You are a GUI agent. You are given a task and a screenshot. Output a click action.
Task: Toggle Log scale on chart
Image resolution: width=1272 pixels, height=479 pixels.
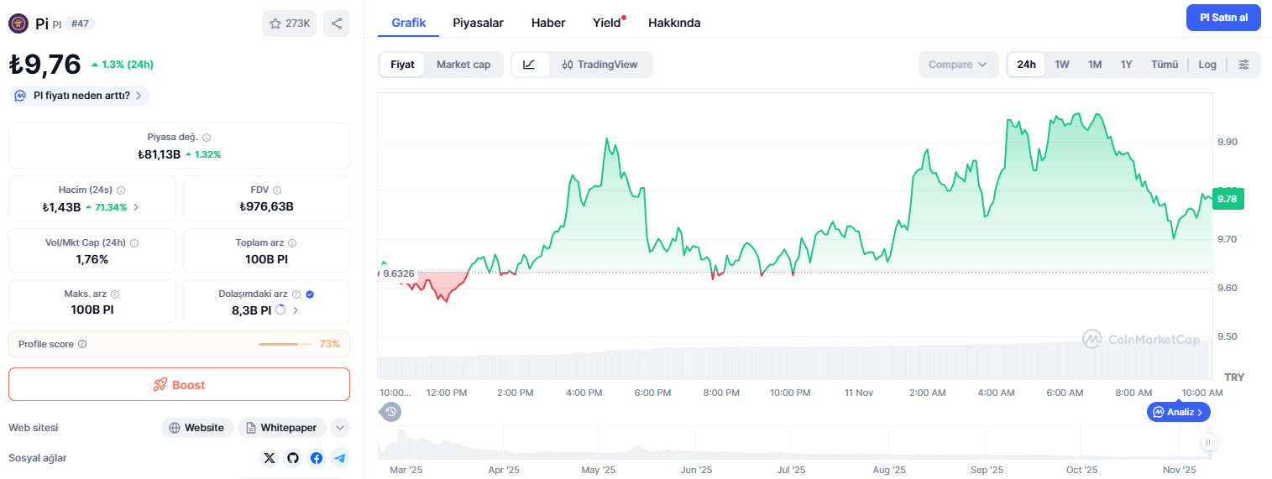click(1207, 65)
